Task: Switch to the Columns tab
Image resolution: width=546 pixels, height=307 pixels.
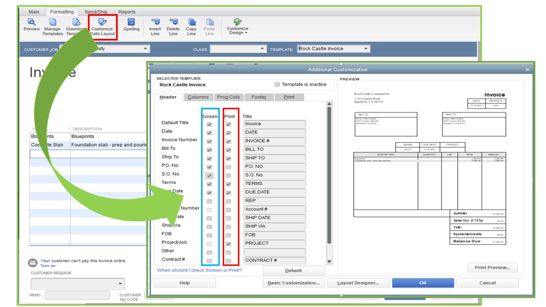Action: point(198,97)
